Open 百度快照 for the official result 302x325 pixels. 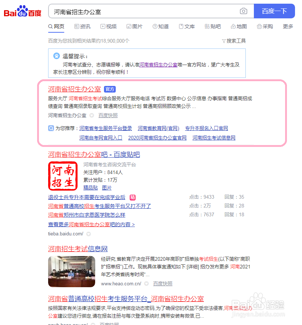[108, 115]
